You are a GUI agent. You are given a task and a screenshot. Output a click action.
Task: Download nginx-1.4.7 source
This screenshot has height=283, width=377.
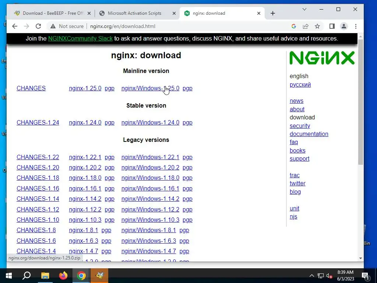click(x=84, y=251)
